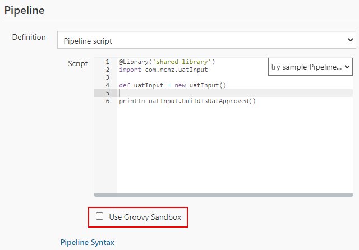The width and height of the screenshot is (359, 250).
Task: Click the chevron arrow on Definition selector
Action: [350, 40]
